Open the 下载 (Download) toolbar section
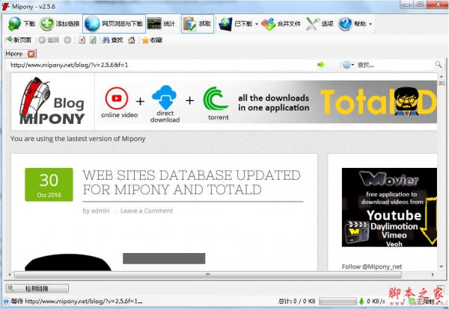This screenshot has height=309, width=449. [22, 24]
